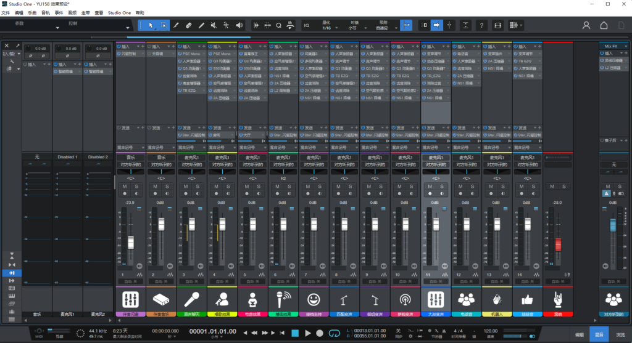Viewport: 632px width, 343px height.
Task: Click the 编辑 button at bottom right
Action: (x=579, y=334)
